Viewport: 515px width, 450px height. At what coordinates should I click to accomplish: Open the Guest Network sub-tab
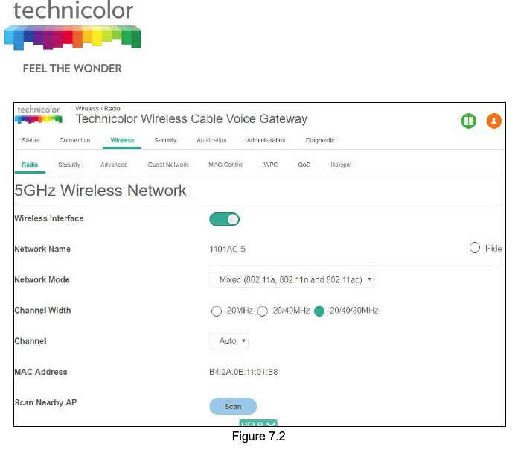(168, 165)
